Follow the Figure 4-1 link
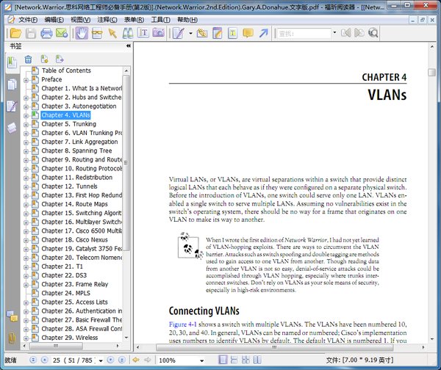The height and width of the screenshot is (370, 441). coord(183,324)
